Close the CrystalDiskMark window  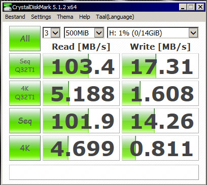[200, 7]
